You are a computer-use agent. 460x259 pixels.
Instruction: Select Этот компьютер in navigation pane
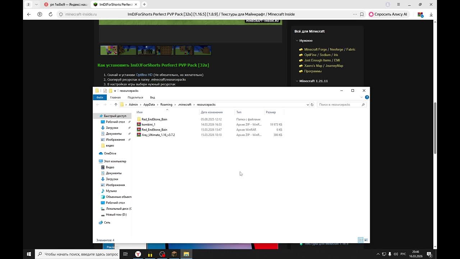115,161
